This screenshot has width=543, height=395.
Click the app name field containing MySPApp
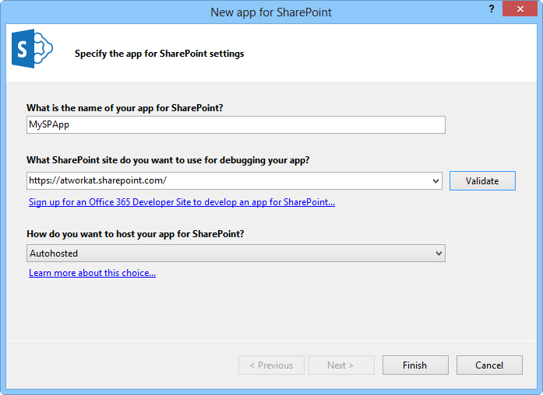(x=235, y=125)
